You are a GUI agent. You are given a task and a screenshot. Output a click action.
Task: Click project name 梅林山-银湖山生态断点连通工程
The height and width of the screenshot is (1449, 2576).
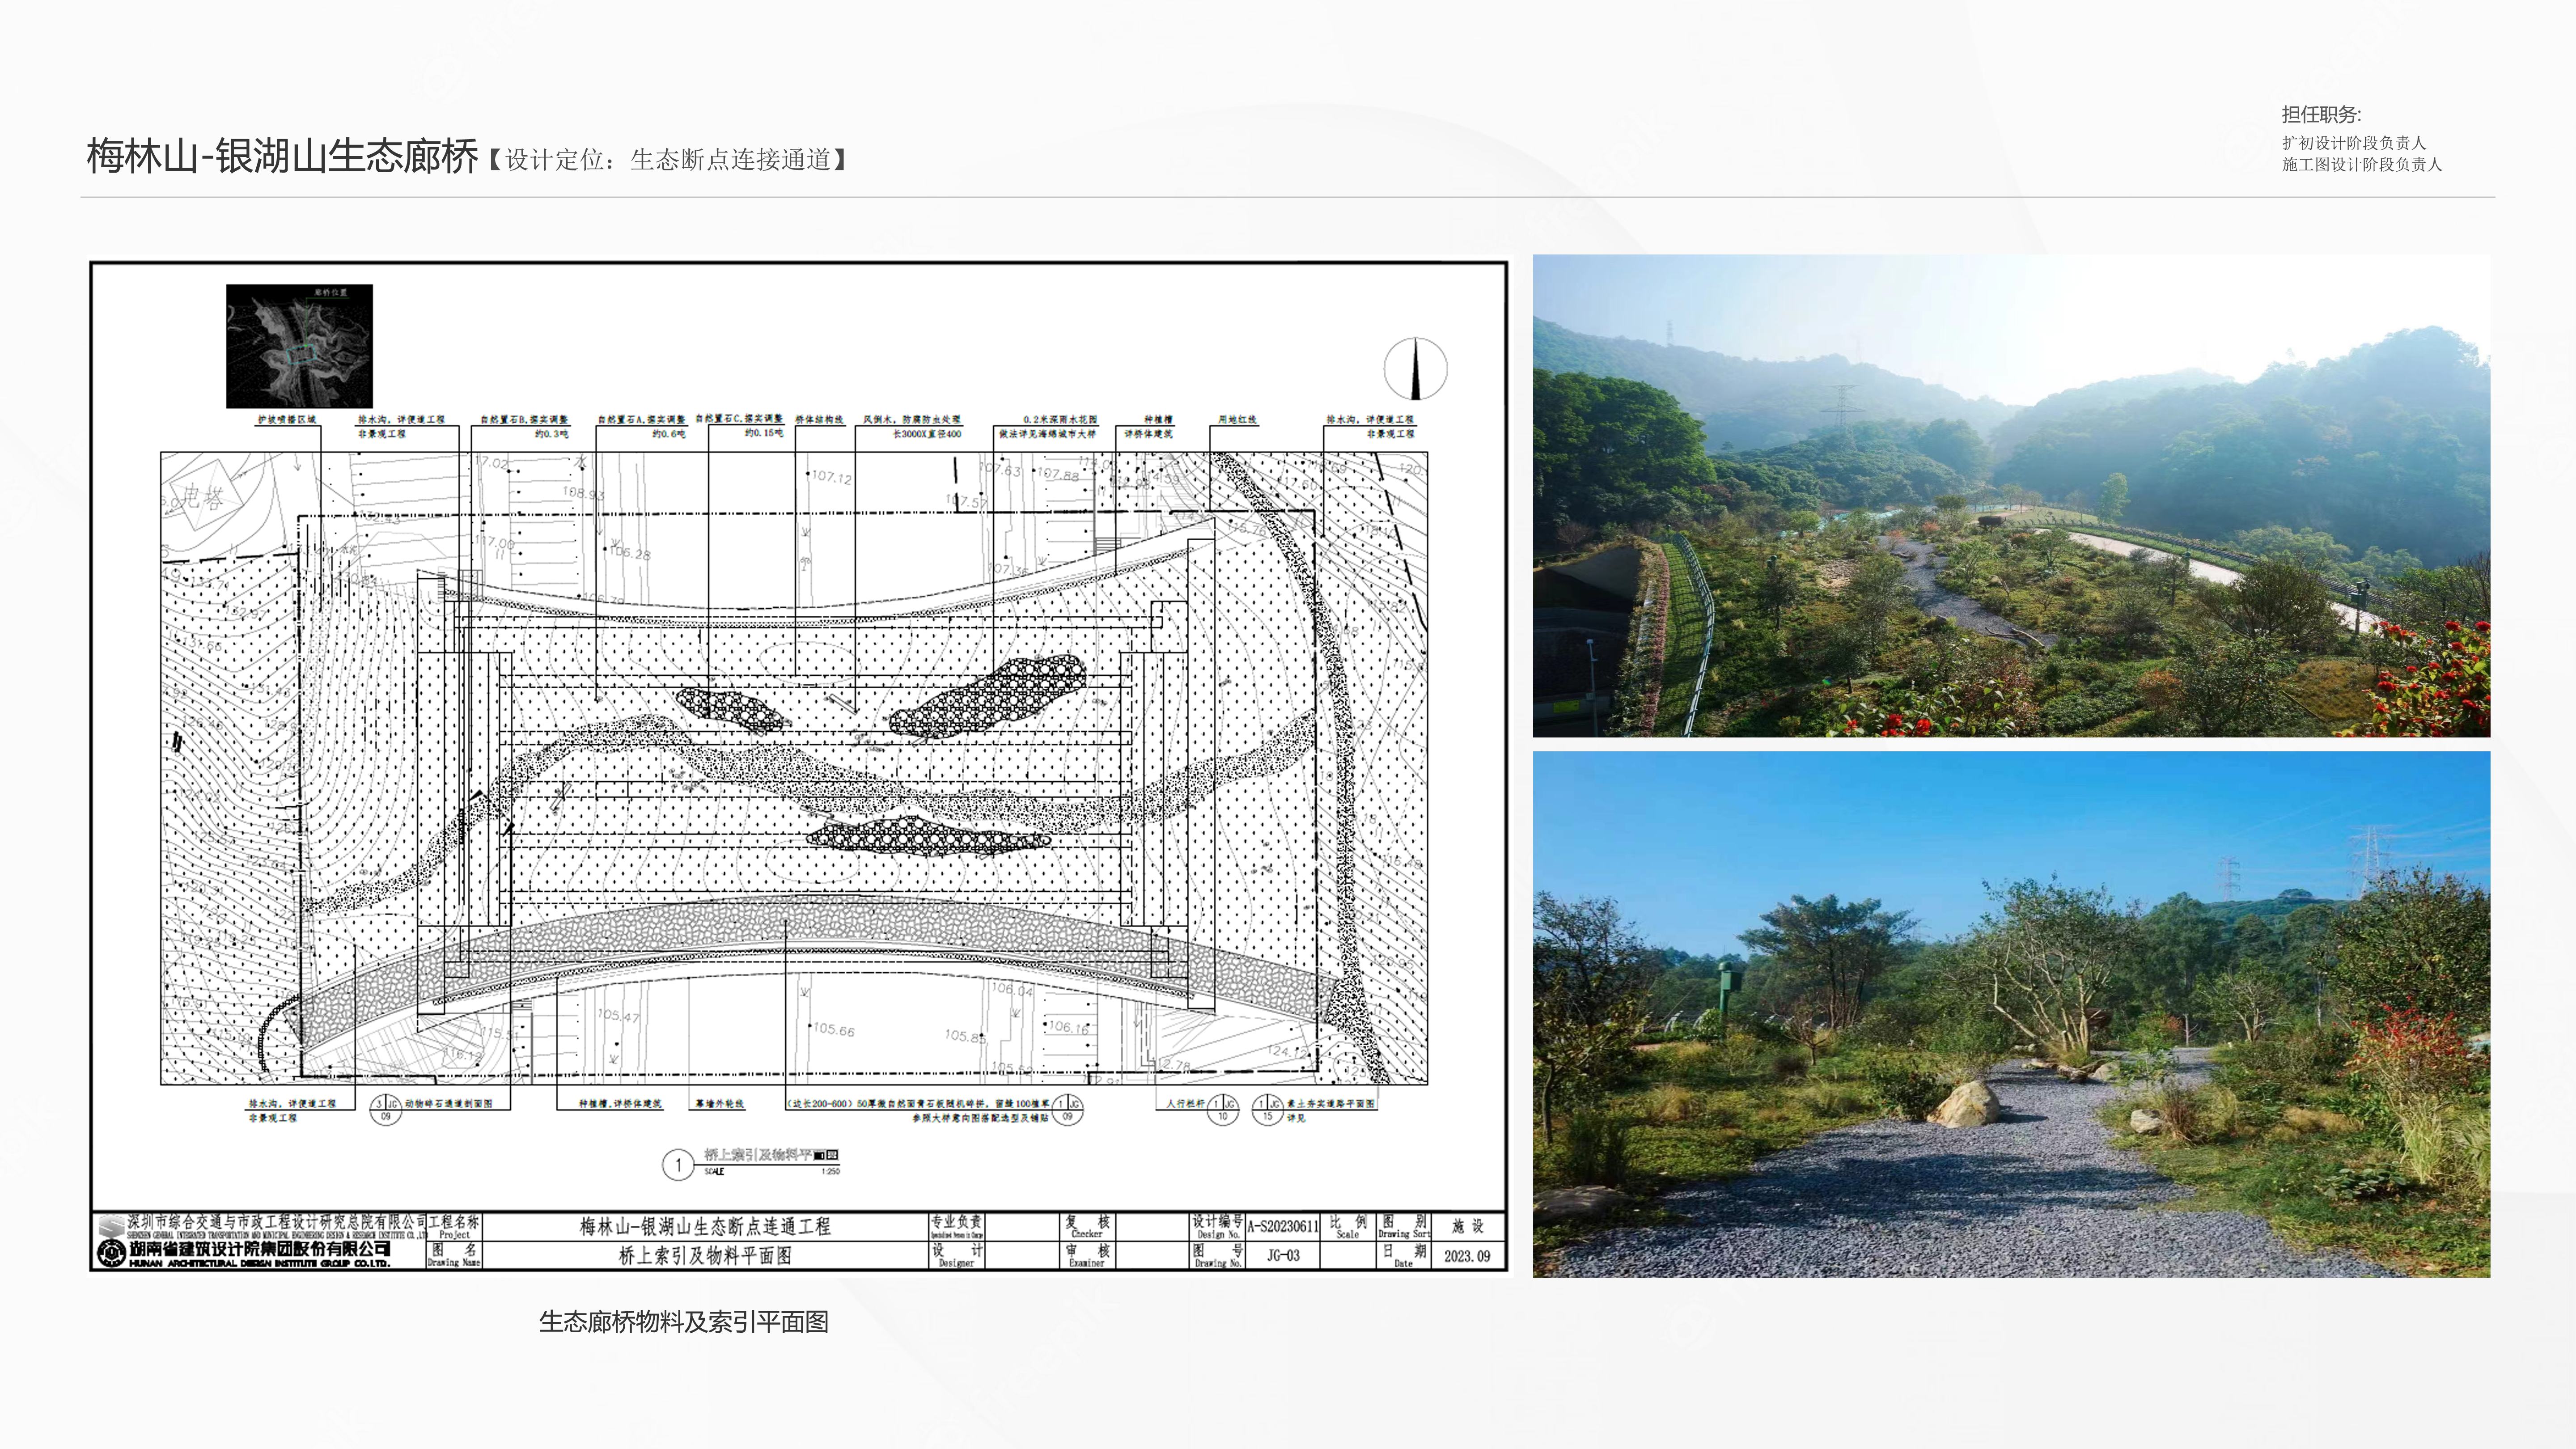tap(705, 1227)
